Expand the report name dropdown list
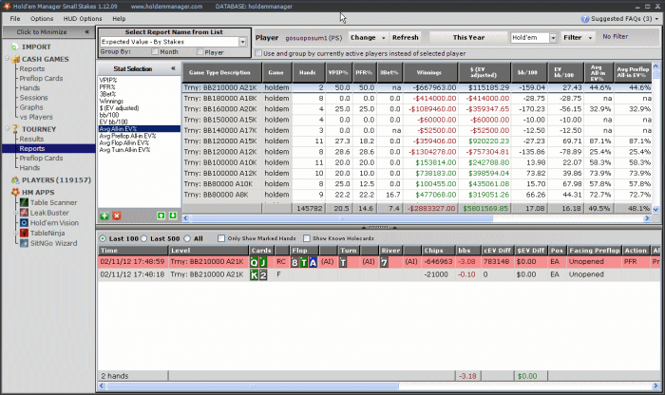665x395 pixels. tap(243, 42)
